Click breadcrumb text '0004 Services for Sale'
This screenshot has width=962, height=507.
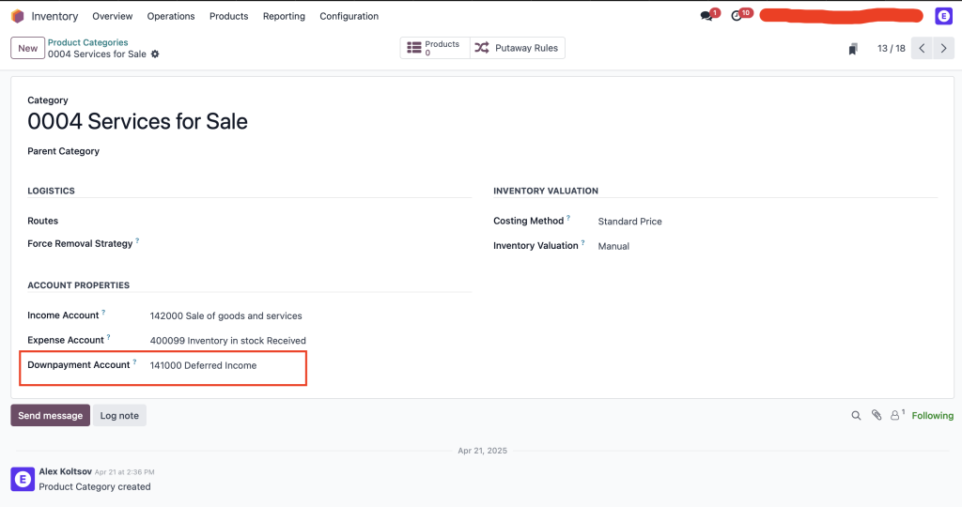(x=97, y=54)
